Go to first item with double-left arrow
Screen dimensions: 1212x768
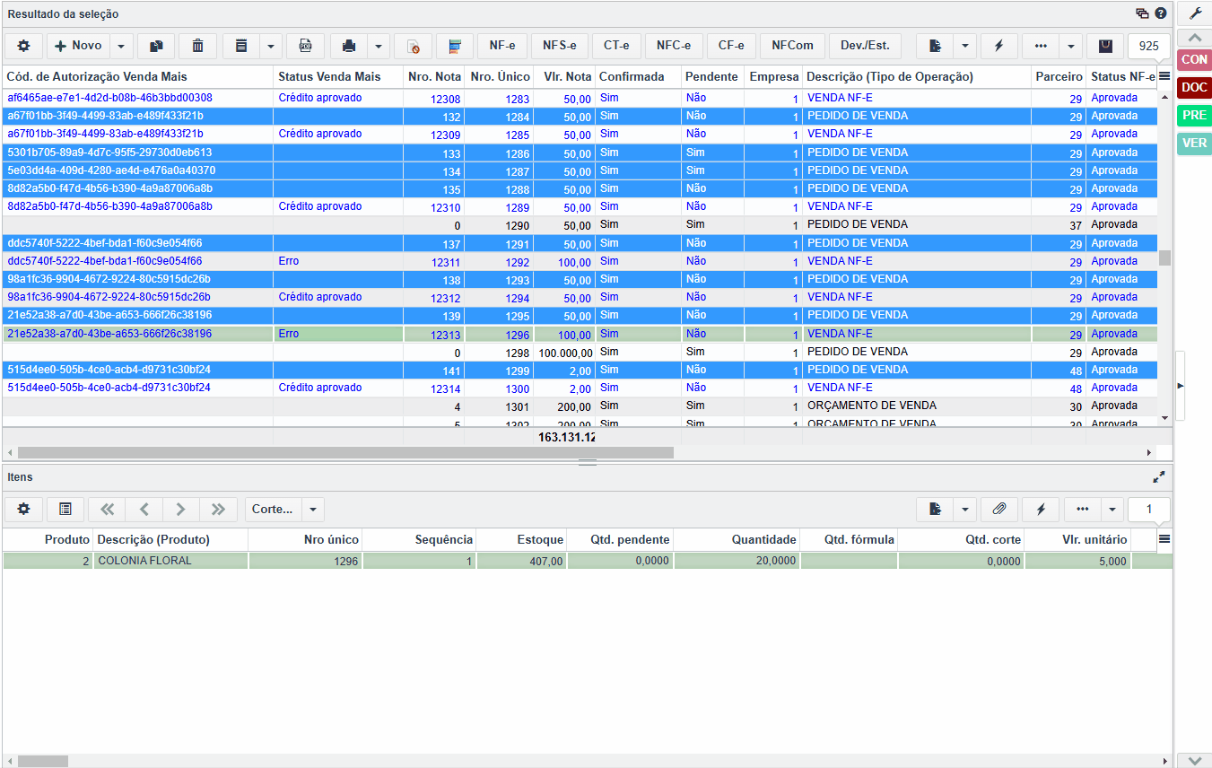(108, 509)
